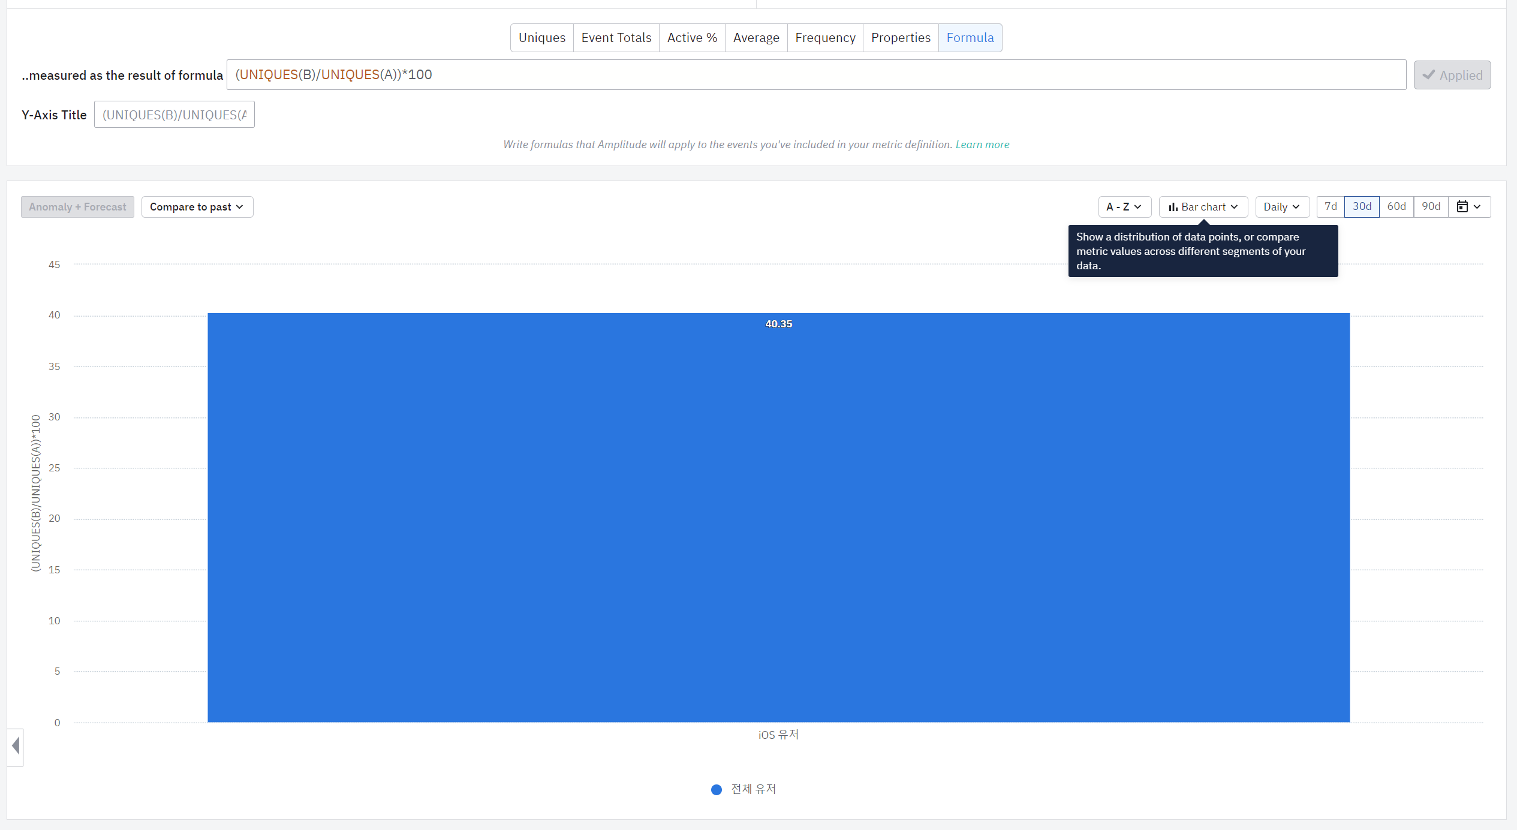The image size is (1517, 830).
Task: Click the Anomaly + Forecast button
Action: pos(78,207)
